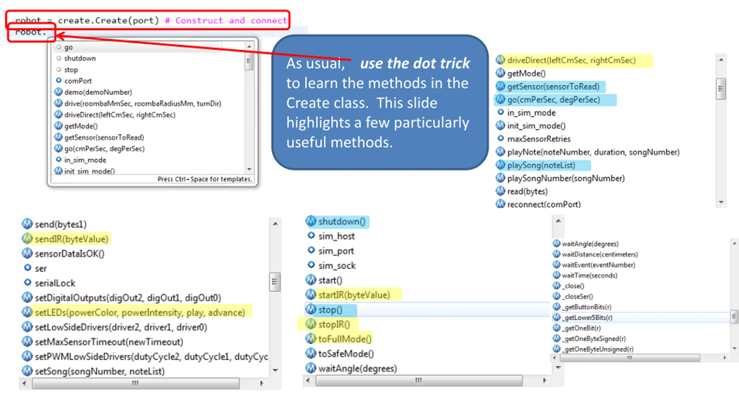Click the icon beside setSong(songNumber, noteList)
The width and height of the screenshot is (739, 416).
pos(27,371)
